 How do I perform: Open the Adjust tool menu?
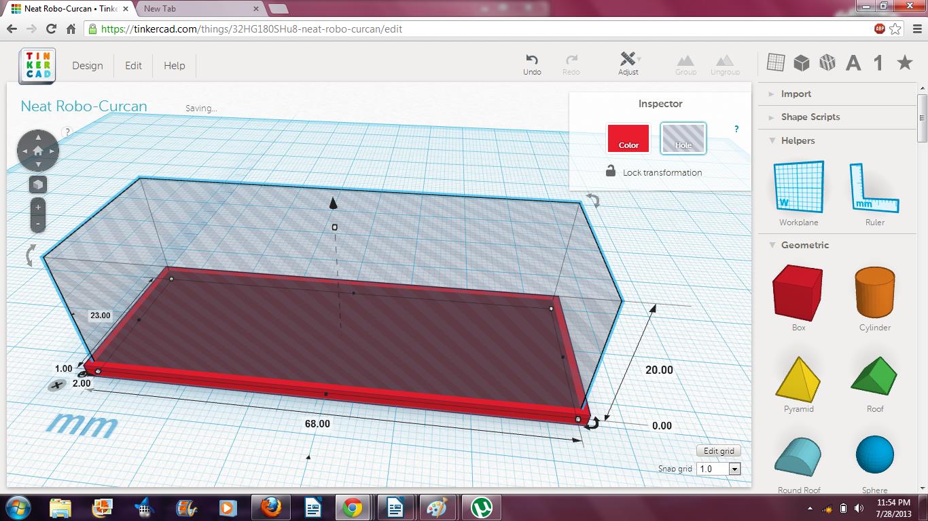[628, 64]
